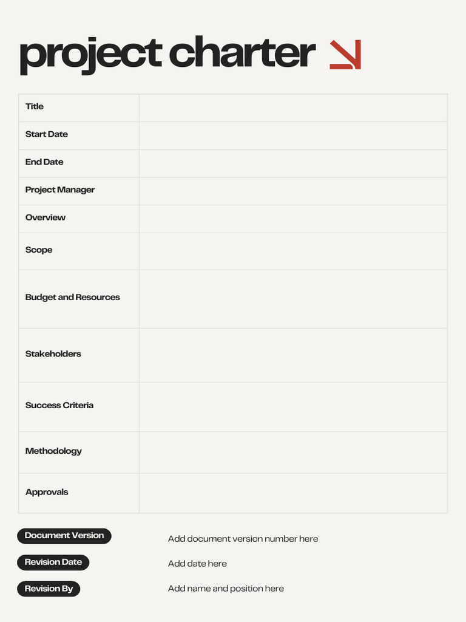Click the red diagonal arrow icon

(345, 54)
